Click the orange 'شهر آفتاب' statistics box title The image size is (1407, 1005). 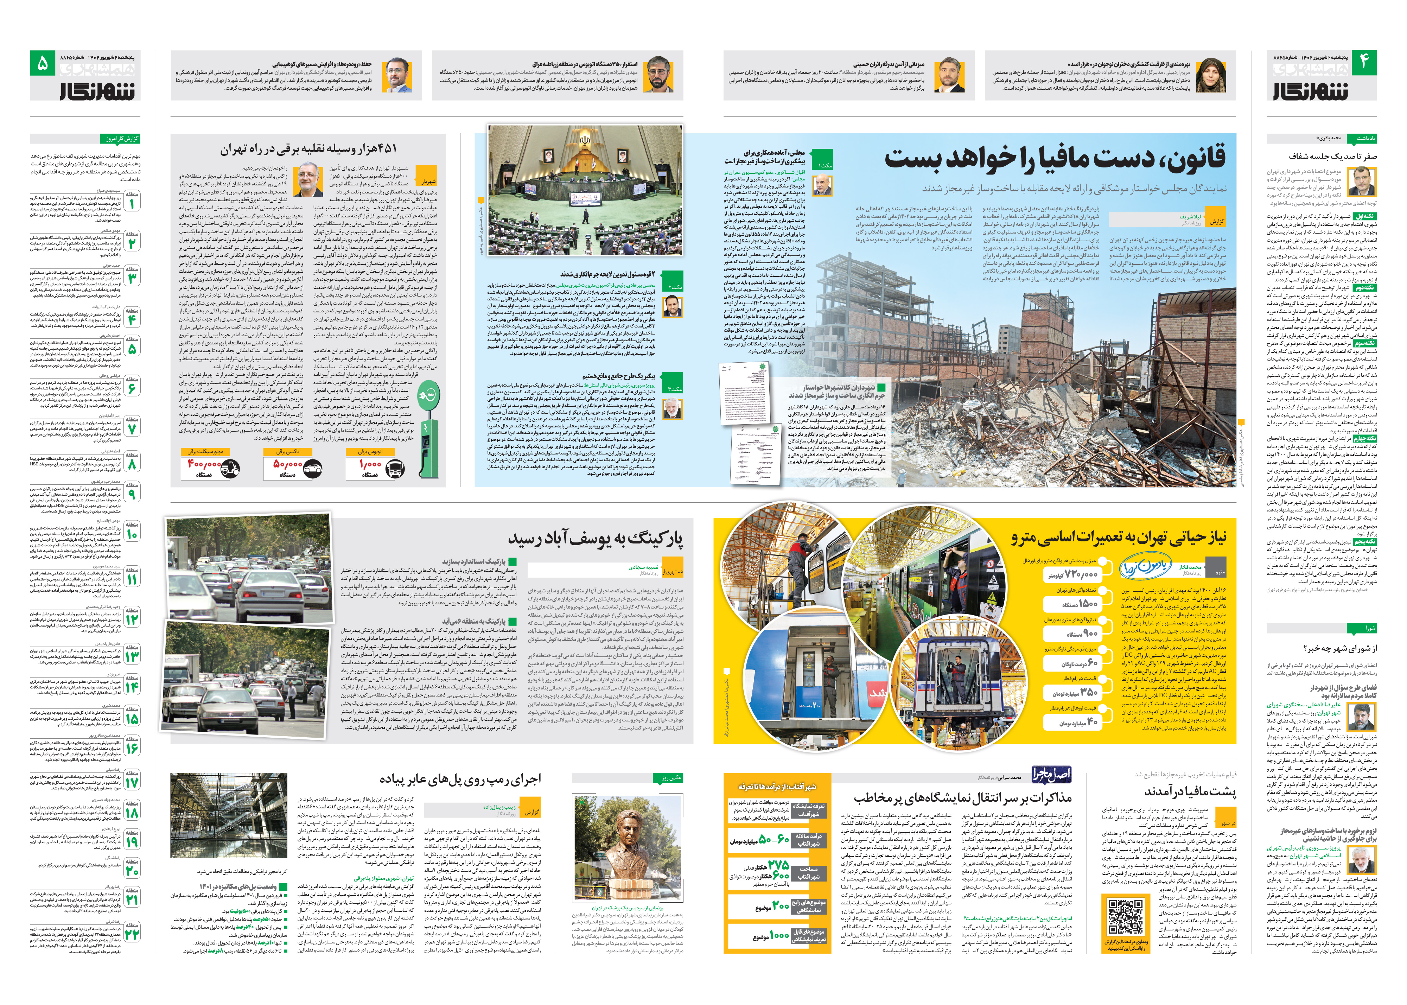click(x=777, y=787)
